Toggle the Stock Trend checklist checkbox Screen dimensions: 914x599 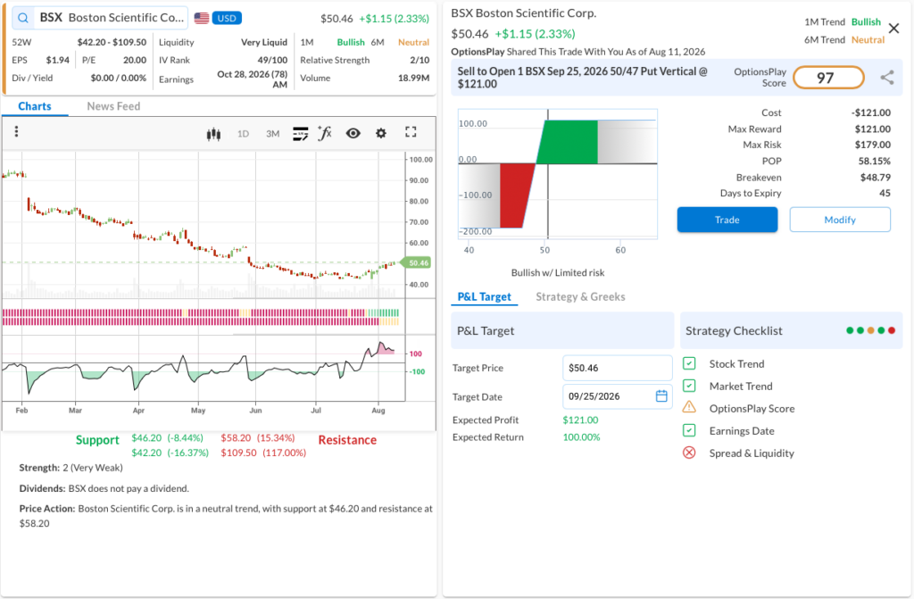689,364
